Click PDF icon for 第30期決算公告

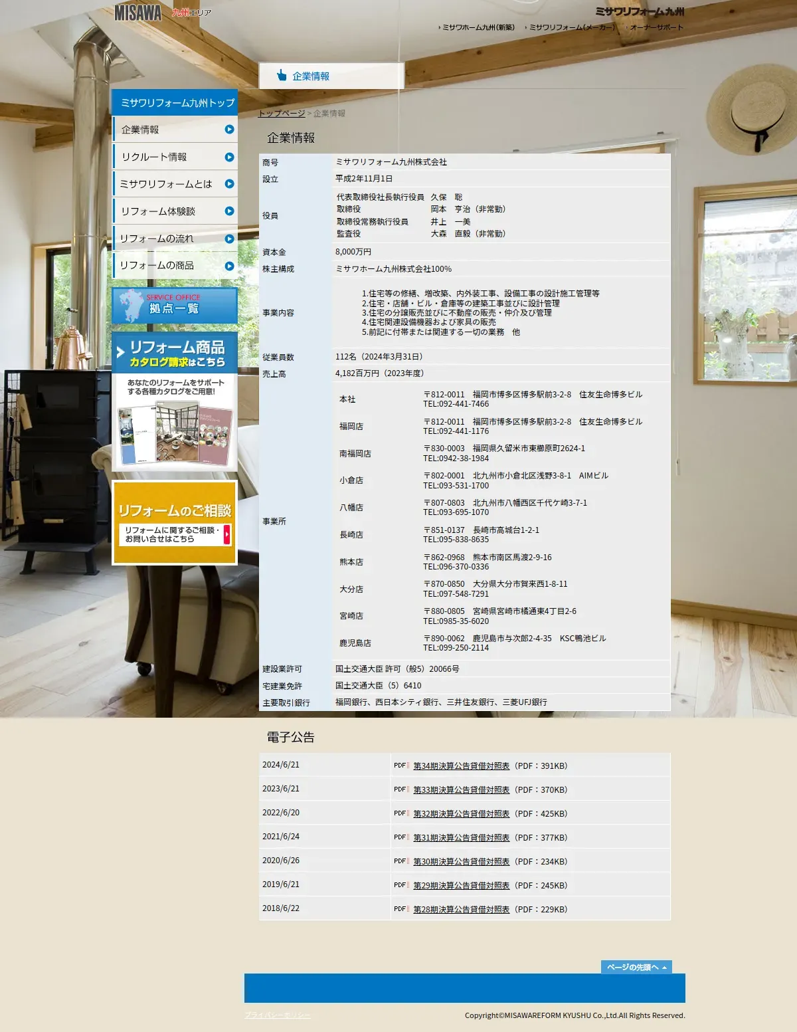tap(401, 861)
